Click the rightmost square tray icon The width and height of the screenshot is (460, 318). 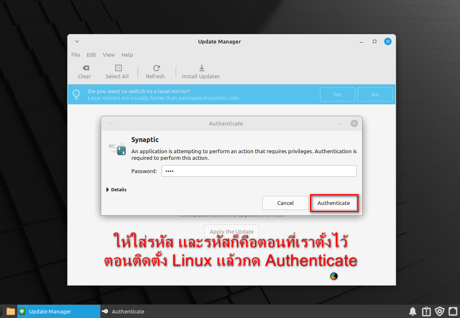coord(453,311)
